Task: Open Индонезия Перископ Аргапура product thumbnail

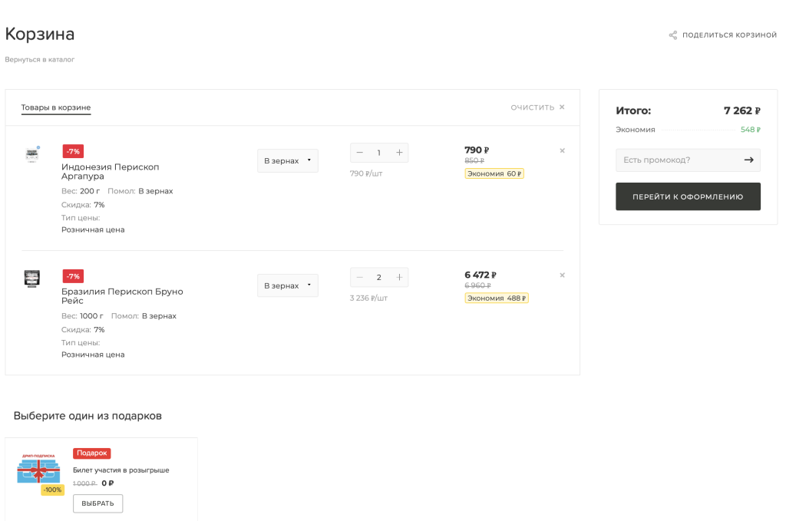Action: point(32,154)
